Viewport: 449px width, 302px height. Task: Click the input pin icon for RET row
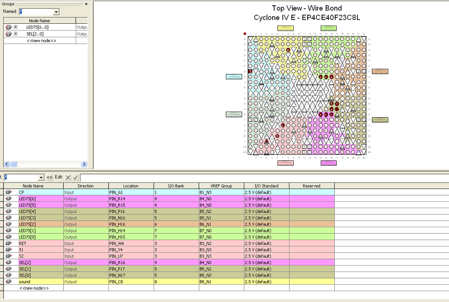pyautogui.click(x=8, y=243)
